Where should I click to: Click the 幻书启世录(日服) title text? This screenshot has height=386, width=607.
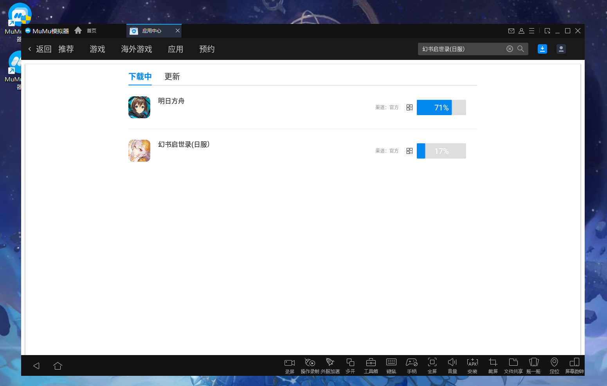point(184,144)
